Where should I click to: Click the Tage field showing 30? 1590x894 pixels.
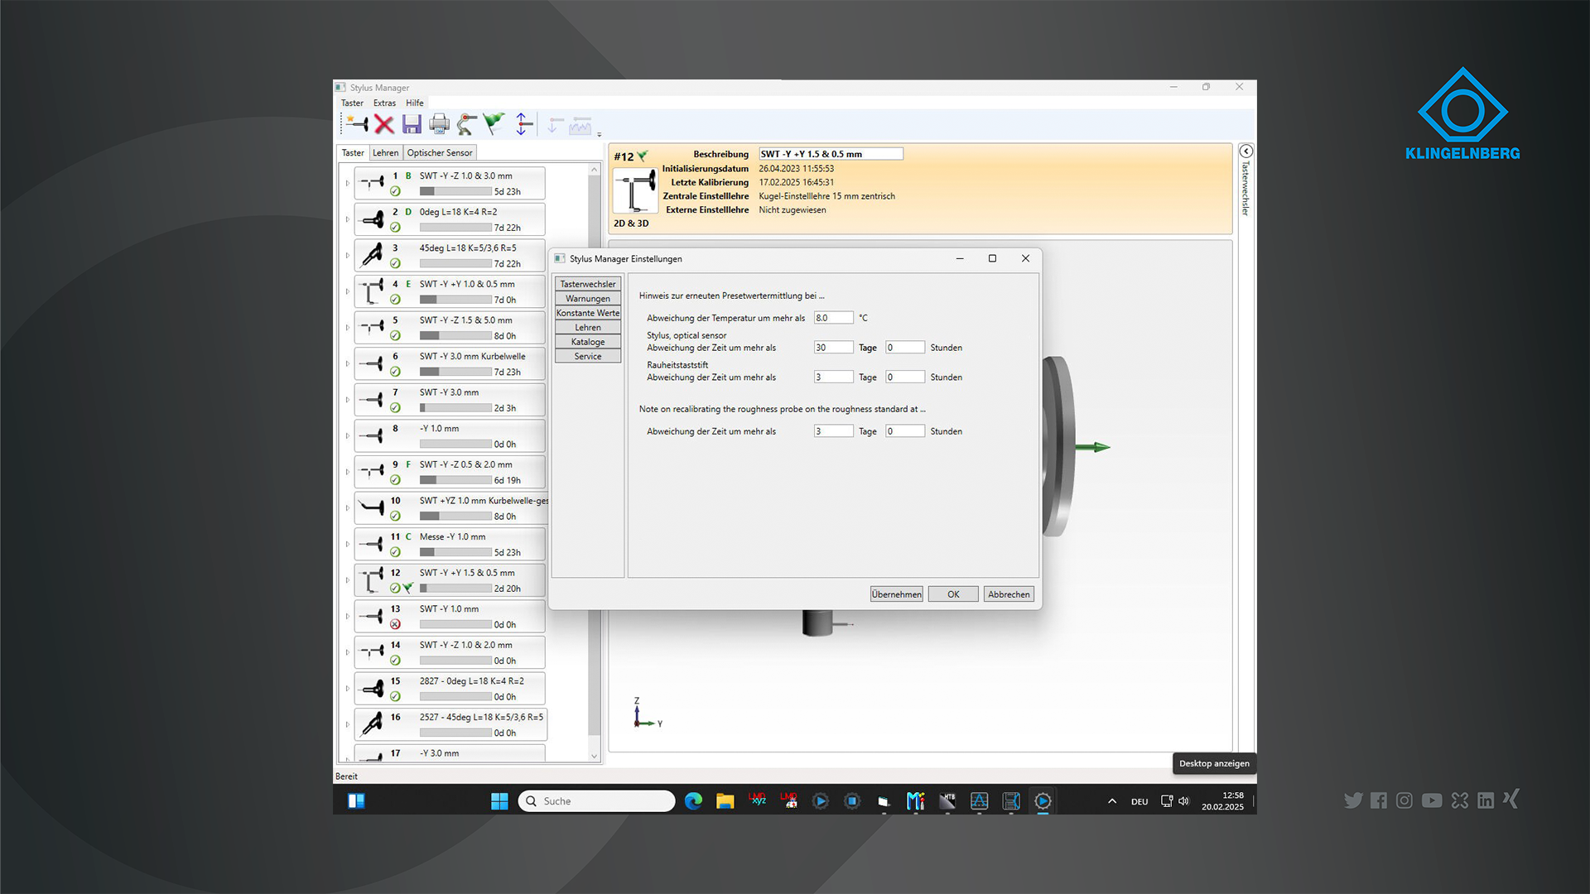tap(833, 348)
